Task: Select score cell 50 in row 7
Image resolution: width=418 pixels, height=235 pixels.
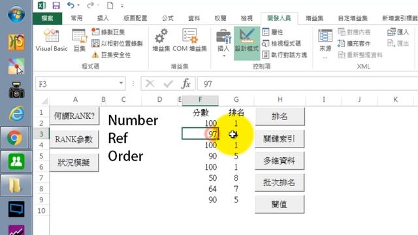Action: 201,178
